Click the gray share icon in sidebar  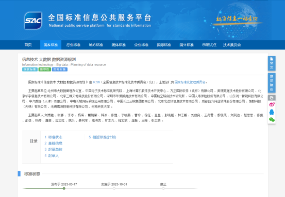pyautogui.click(x=272, y=98)
